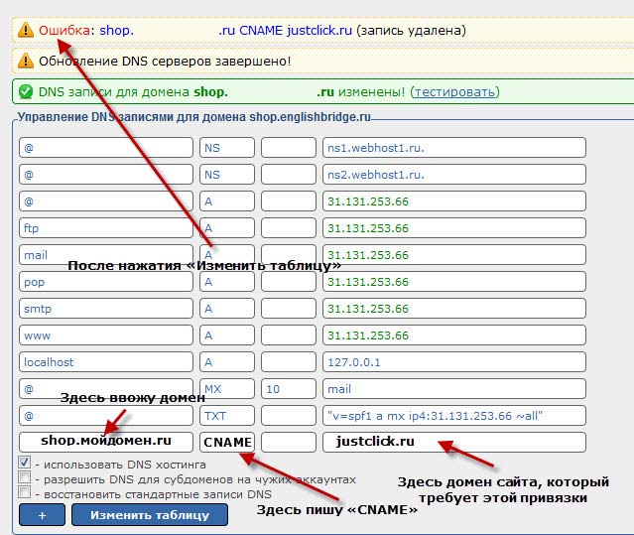The image size is (634, 535).
Task: Select the www host name field
Action: (x=106, y=335)
